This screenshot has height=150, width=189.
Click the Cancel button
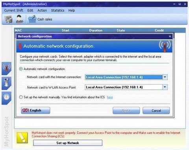(156, 111)
